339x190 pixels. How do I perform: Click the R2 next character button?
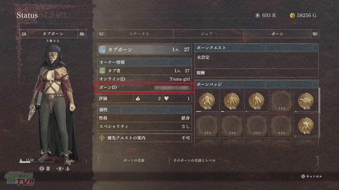82,34
